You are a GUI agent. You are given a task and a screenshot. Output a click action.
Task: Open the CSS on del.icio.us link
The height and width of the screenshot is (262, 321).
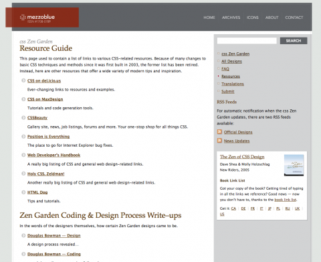[44, 81]
